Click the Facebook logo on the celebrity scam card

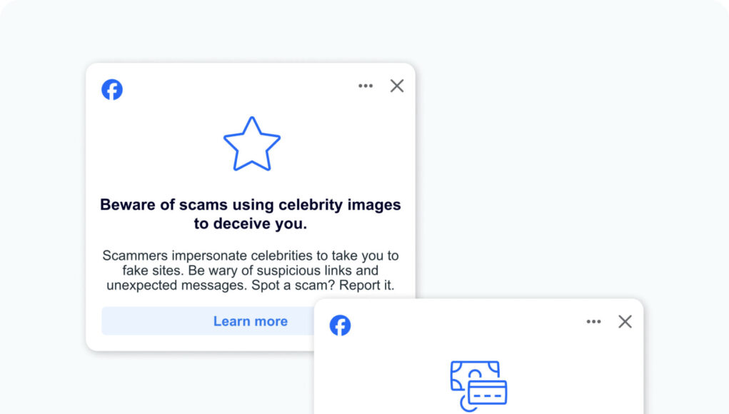[x=112, y=89]
